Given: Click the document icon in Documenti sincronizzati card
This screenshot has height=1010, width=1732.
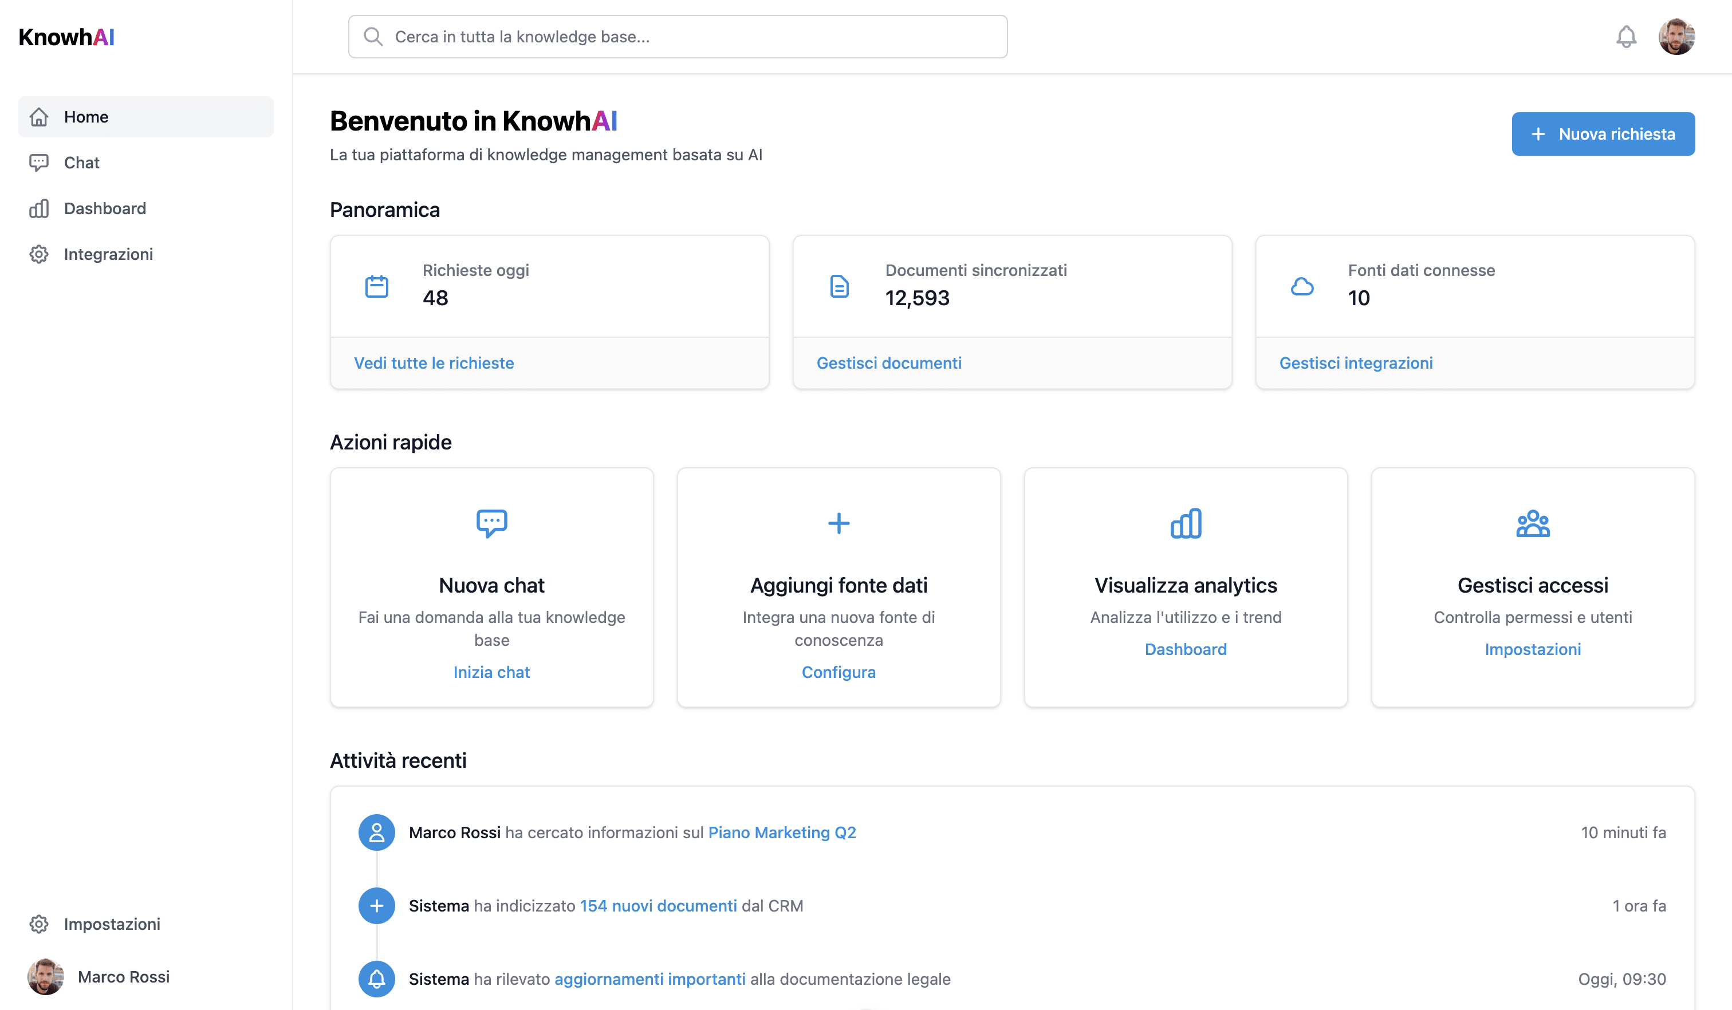Looking at the screenshot, I should [x=839, y=286].
